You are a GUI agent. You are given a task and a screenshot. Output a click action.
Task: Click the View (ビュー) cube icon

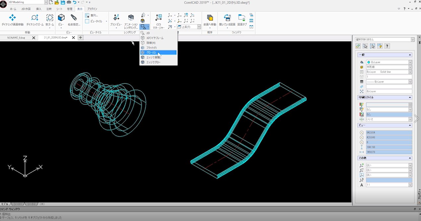coord(61,18)
